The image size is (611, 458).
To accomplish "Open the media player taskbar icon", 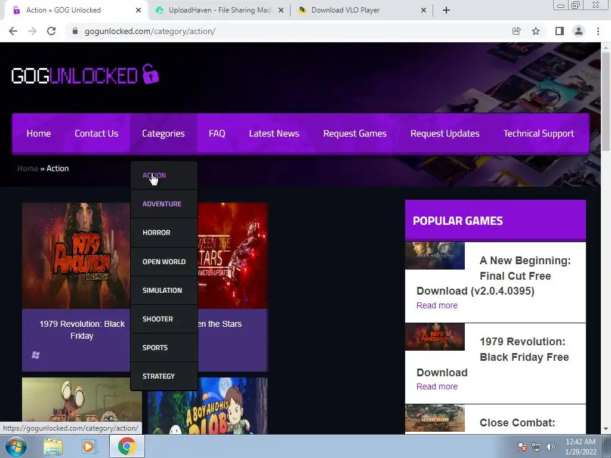I will 89,446.
